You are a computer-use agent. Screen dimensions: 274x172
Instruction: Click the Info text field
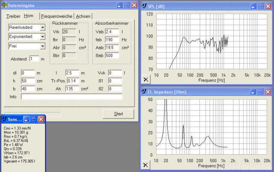(x=71, y=97)
